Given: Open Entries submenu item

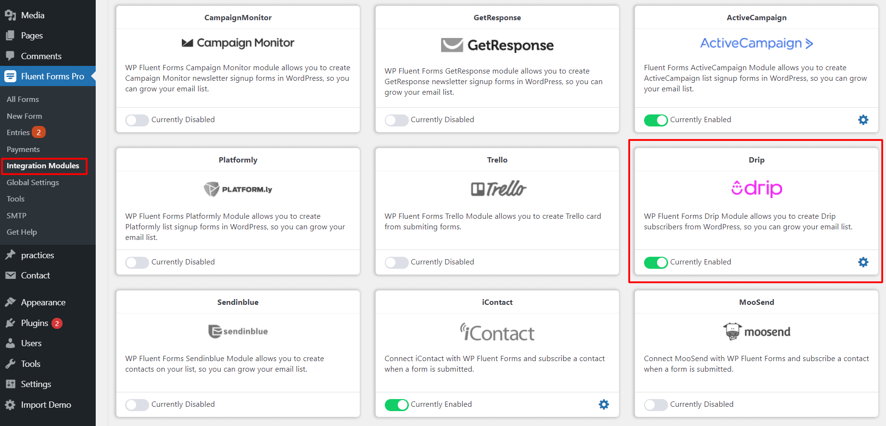Looking at the screenshot, I should (x=18, y=132).
